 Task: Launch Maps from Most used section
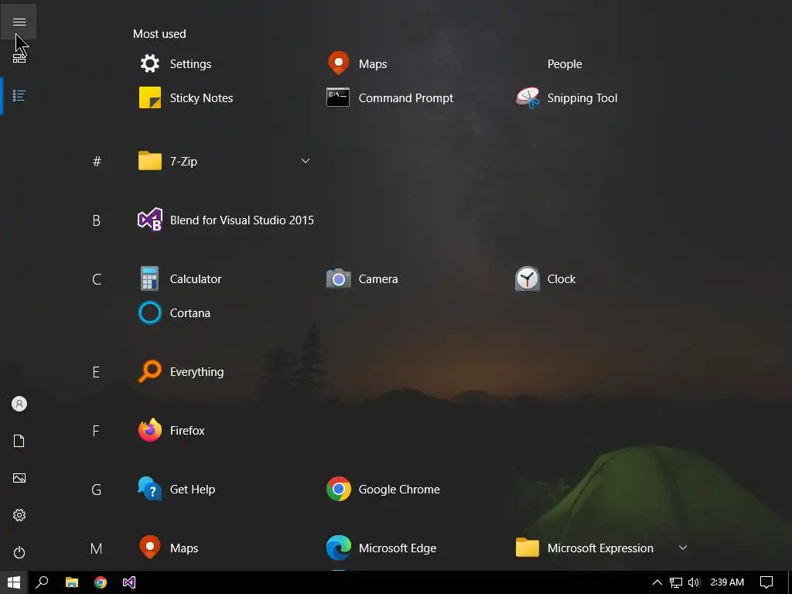(357, 63)
